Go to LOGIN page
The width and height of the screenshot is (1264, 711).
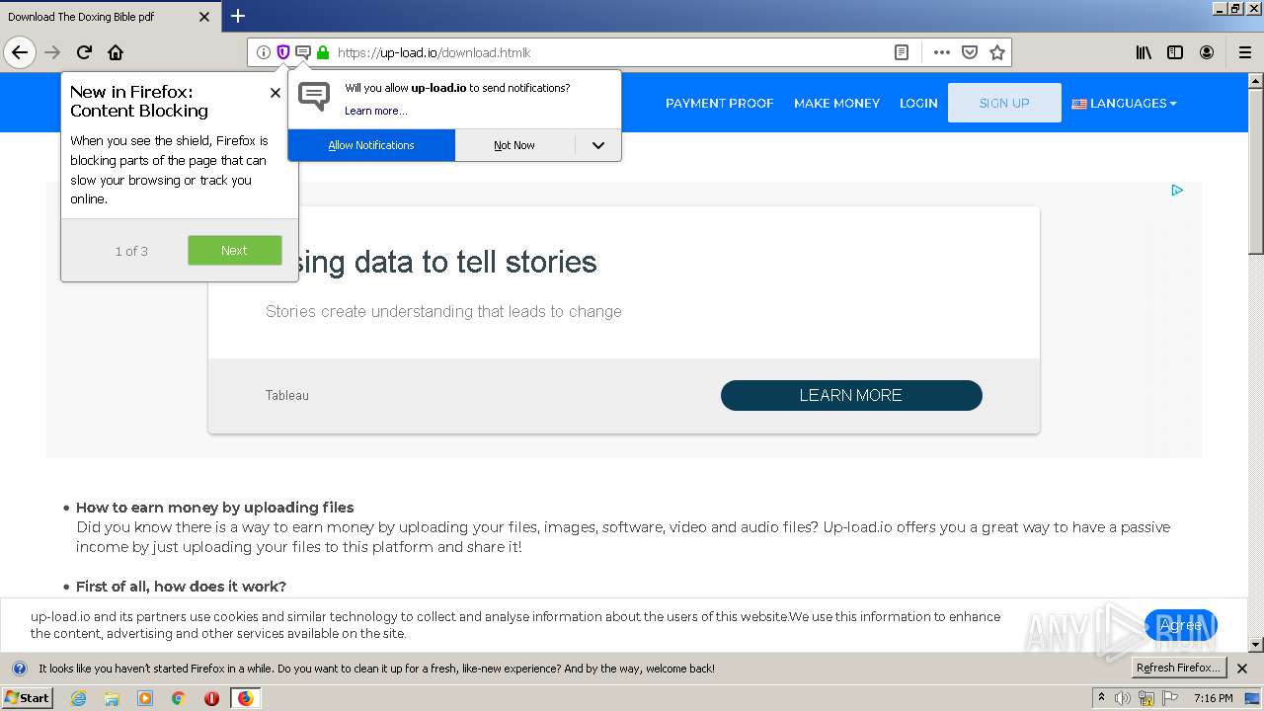[x=918, y=103]
